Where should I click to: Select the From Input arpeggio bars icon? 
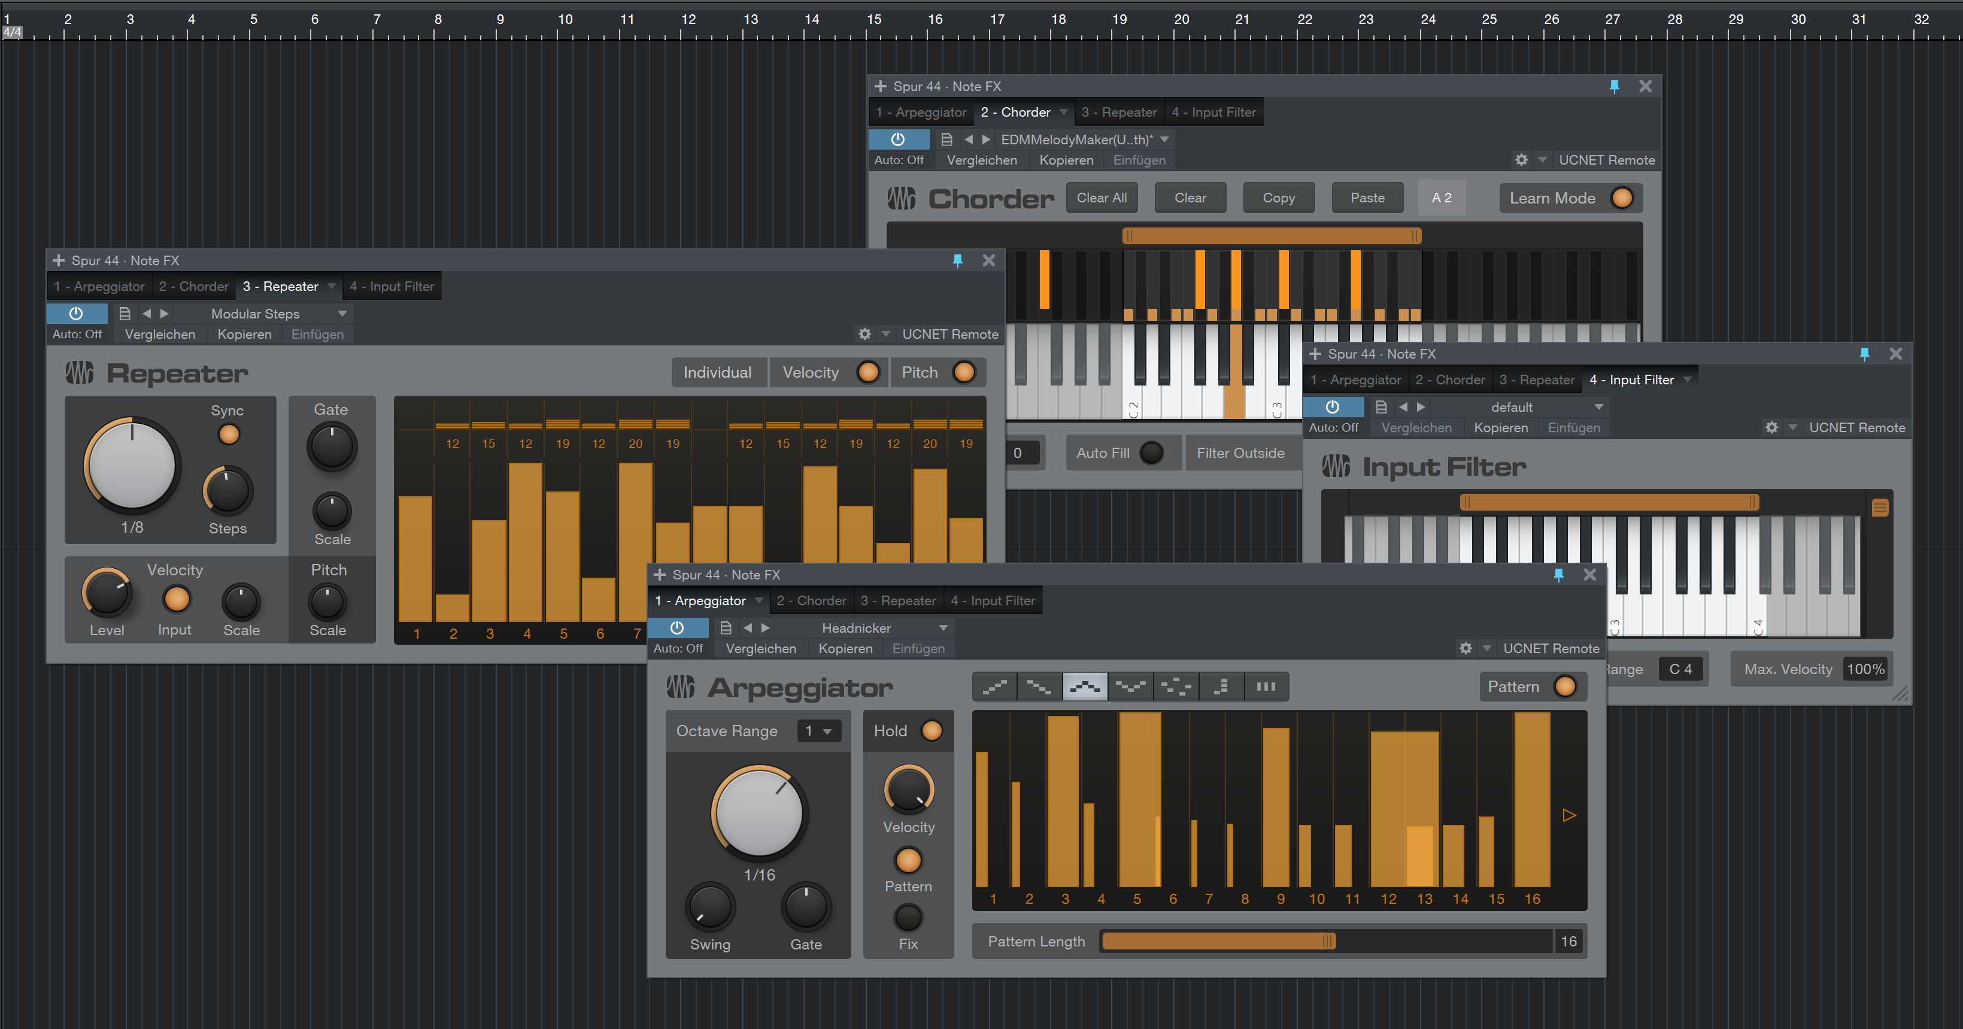(x=1266, y=687)
